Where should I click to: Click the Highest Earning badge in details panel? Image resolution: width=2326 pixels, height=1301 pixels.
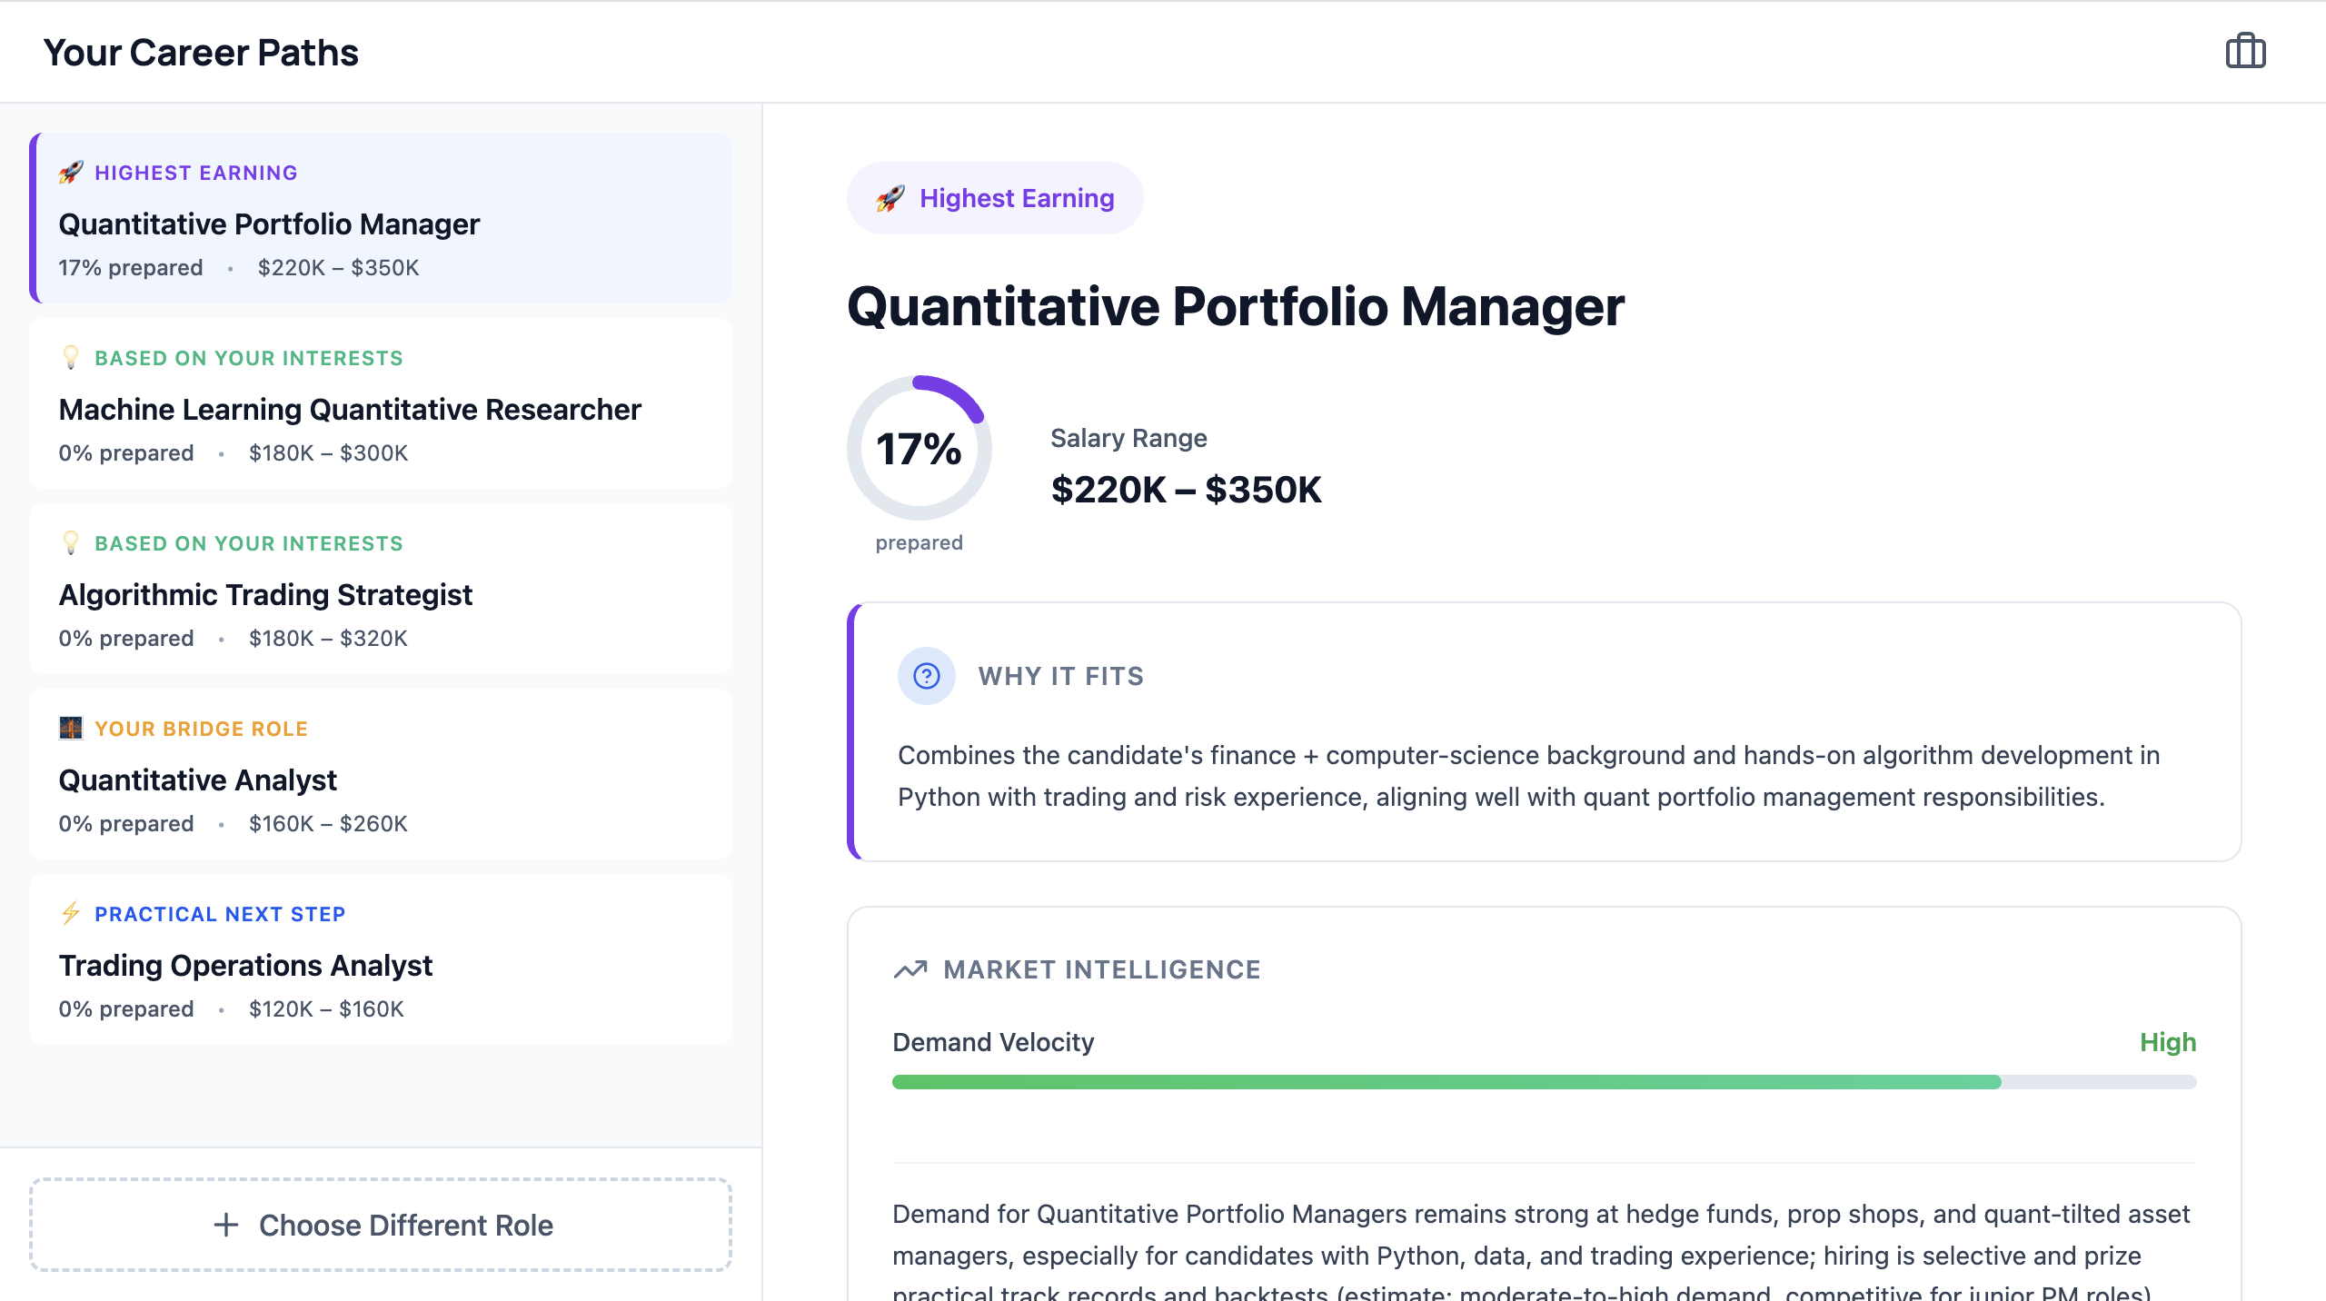tap(995, 198)
